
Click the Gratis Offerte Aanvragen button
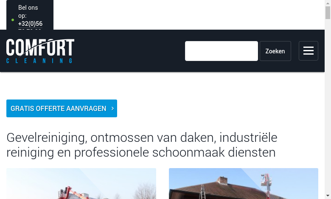pos(62,108)
